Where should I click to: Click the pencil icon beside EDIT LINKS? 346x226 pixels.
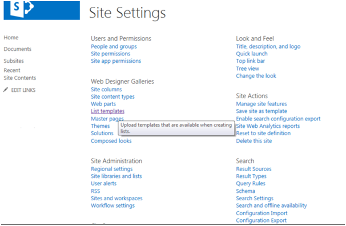pyautogui.click(x=6, y=90)
